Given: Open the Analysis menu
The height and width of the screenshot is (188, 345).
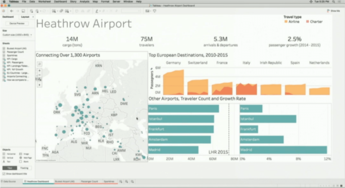Looking at the screenshot, I should point(84,2).
